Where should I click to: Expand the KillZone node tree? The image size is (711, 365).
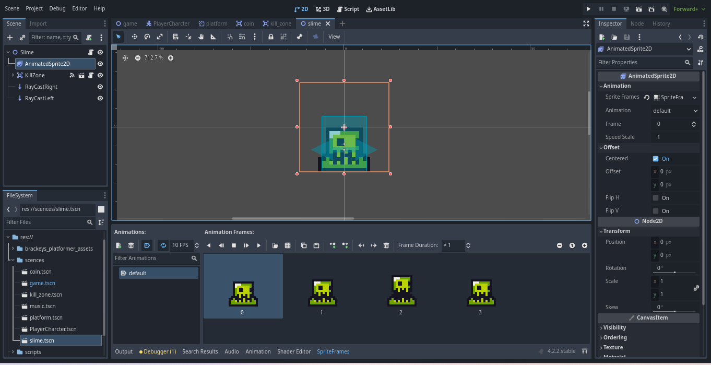click(13, 75)
